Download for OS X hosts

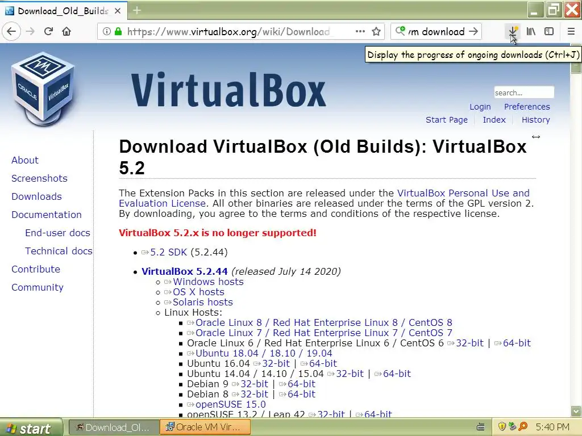pos(198,292)
